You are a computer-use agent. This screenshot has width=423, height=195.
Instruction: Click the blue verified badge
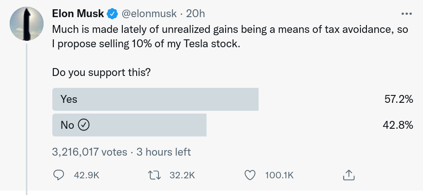(113, 14)
